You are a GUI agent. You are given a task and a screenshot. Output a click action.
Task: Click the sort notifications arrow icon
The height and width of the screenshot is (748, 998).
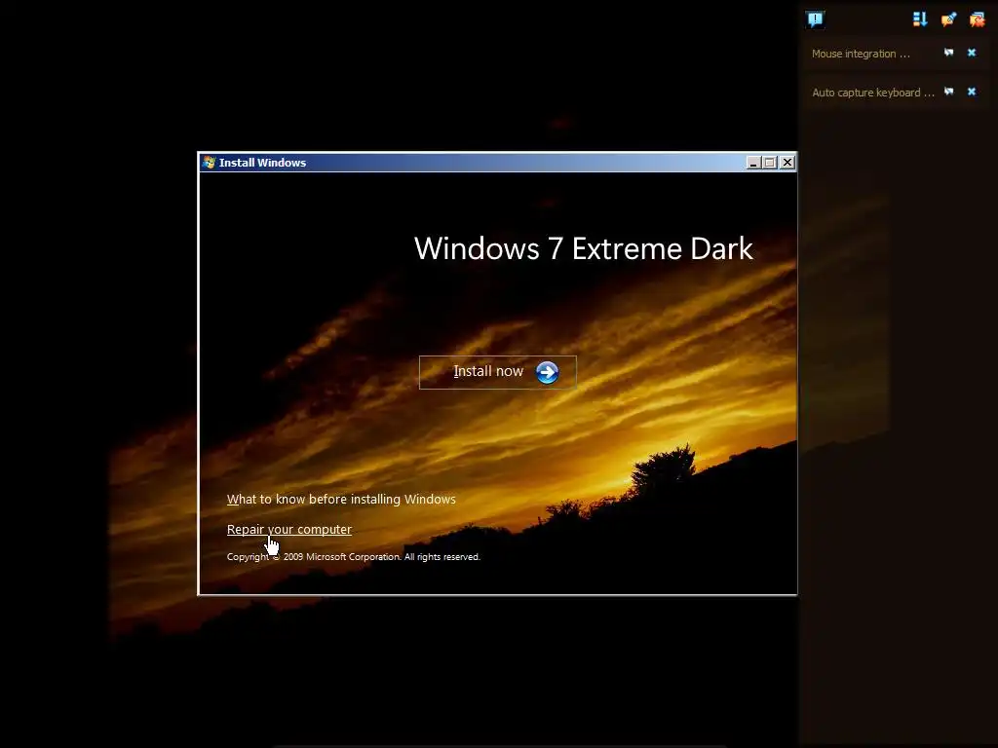tap(920, 19)
